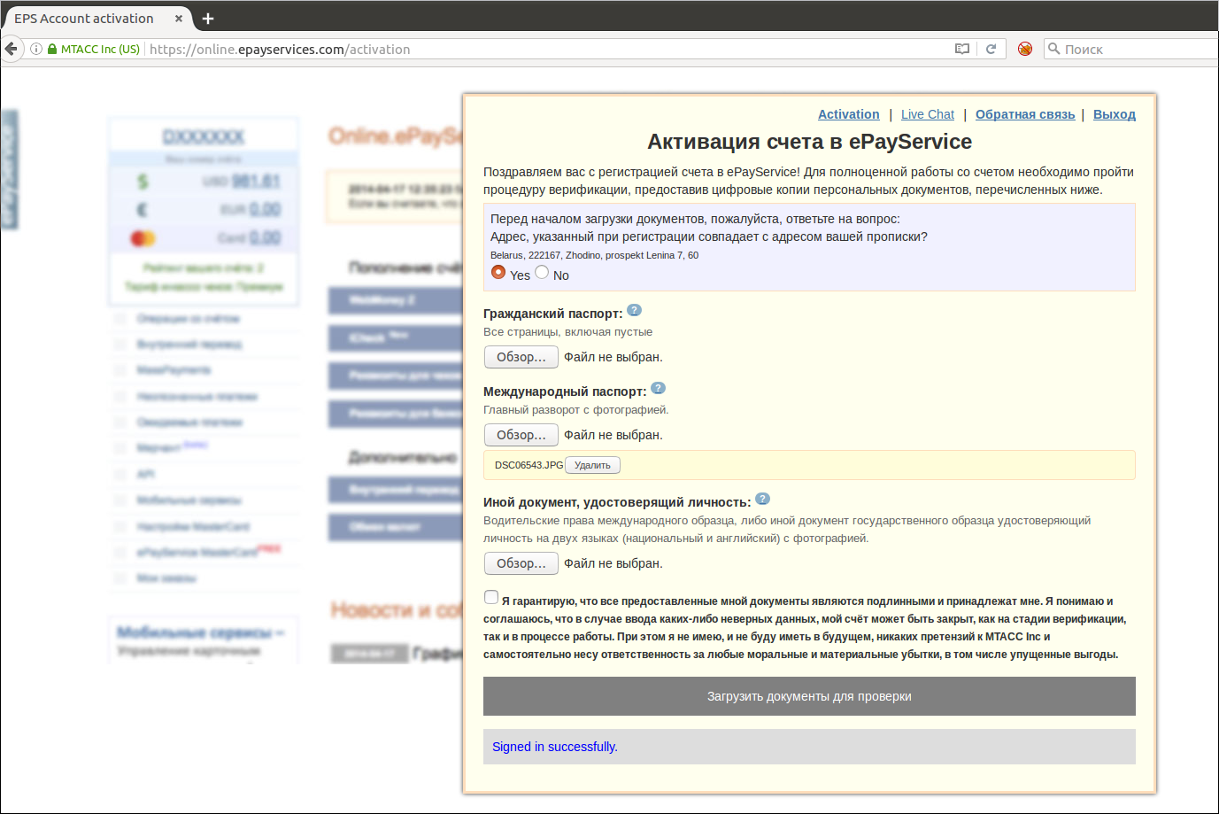
Task: Browse file for Международный паспорт
Action: coord(521,435)
